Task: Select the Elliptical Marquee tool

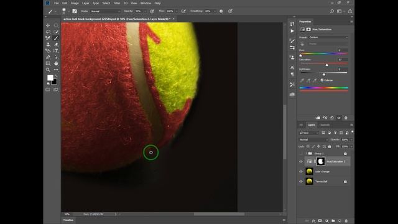Action: (x=56, y=26)
